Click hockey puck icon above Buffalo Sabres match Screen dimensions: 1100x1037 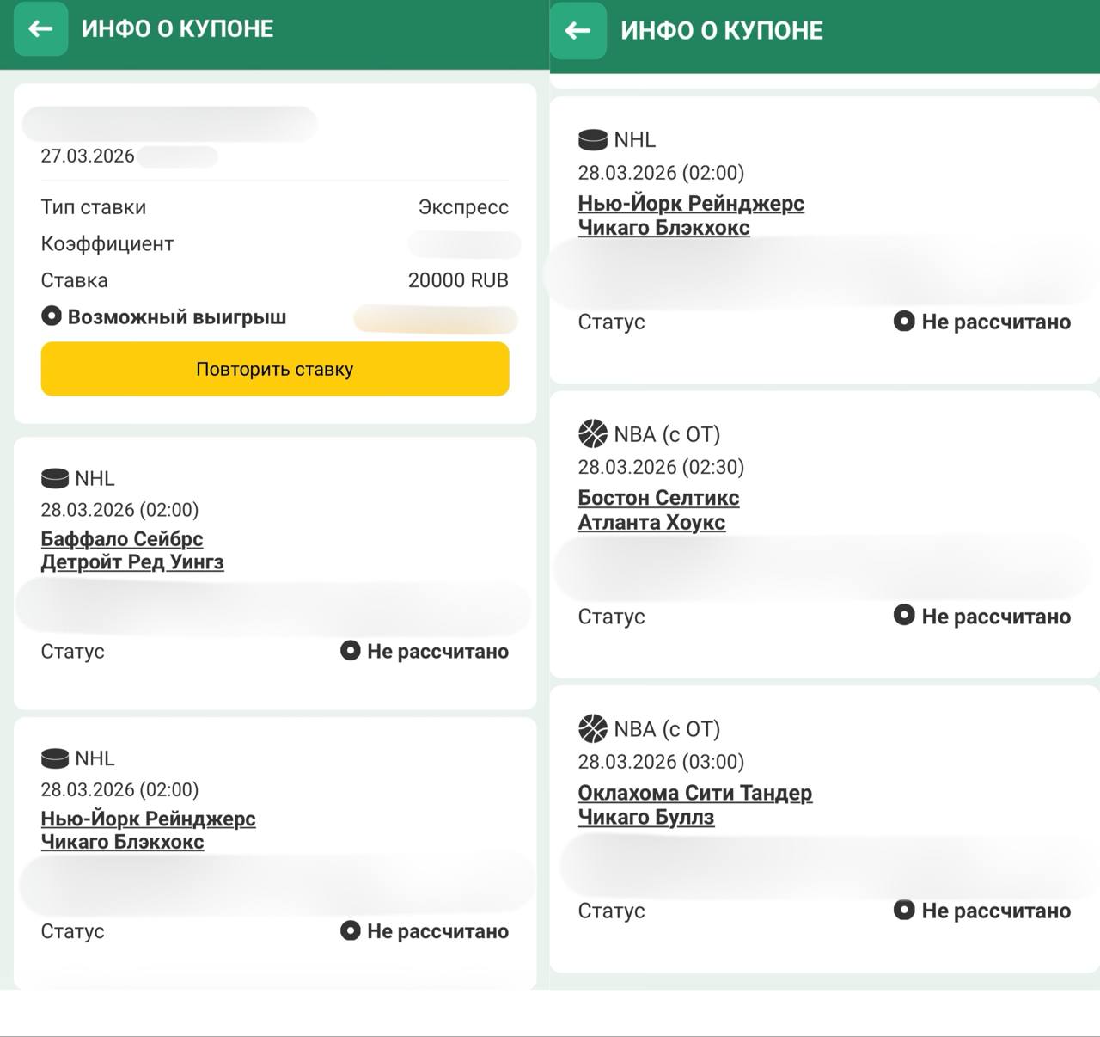(x=55, y=478)
